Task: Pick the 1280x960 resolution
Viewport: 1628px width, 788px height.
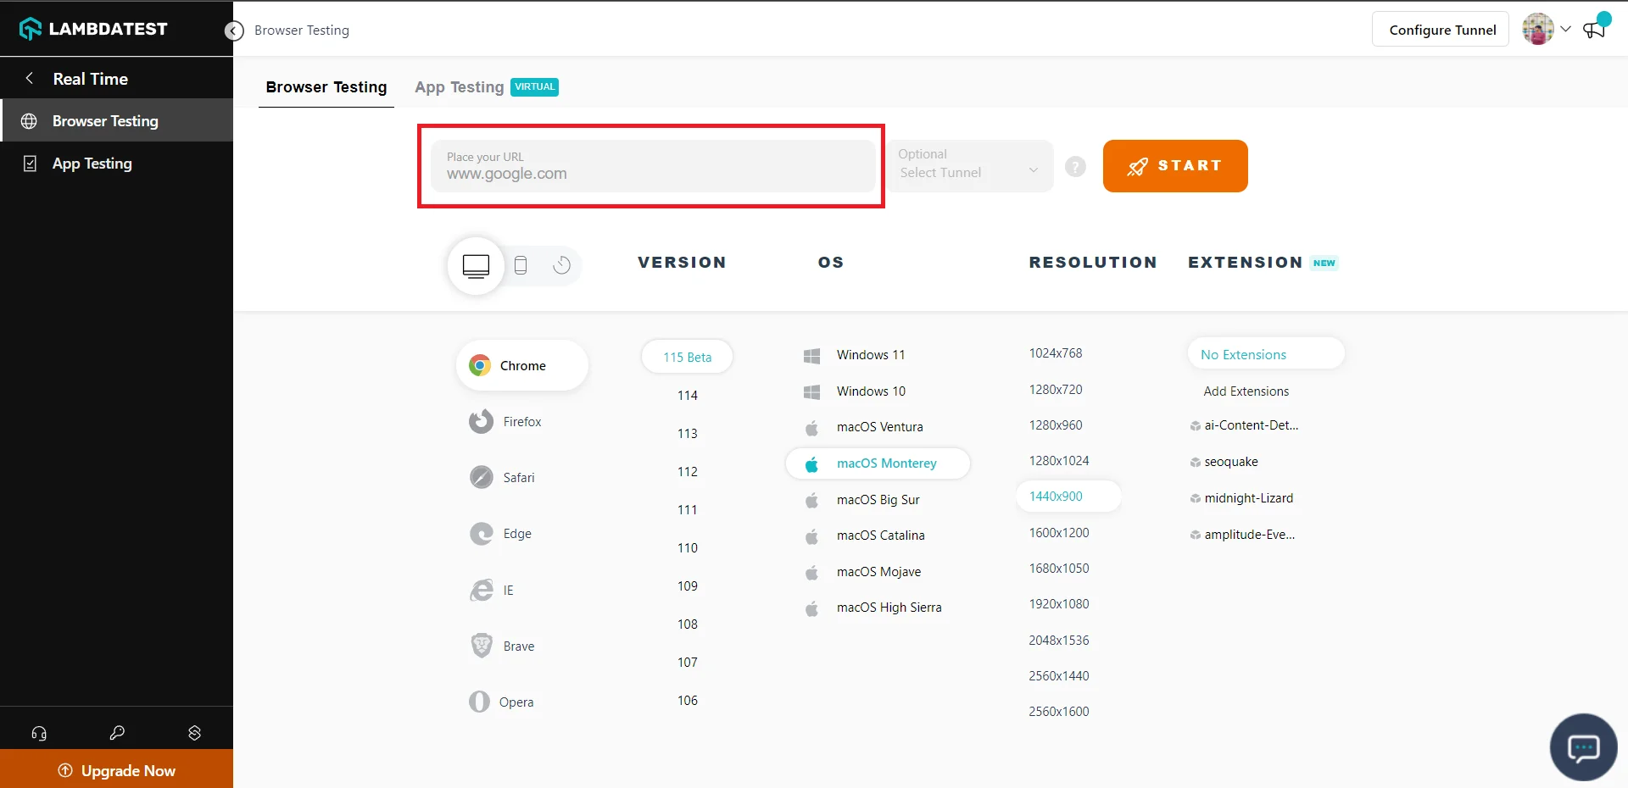Action: pyautogui.click(x=1056, y=425)
